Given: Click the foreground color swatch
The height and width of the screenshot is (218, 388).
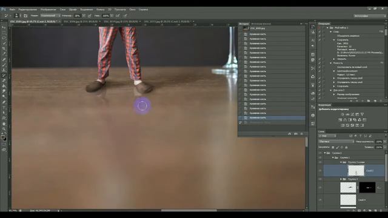Looking at the screenshot, I should pos(2,137).
